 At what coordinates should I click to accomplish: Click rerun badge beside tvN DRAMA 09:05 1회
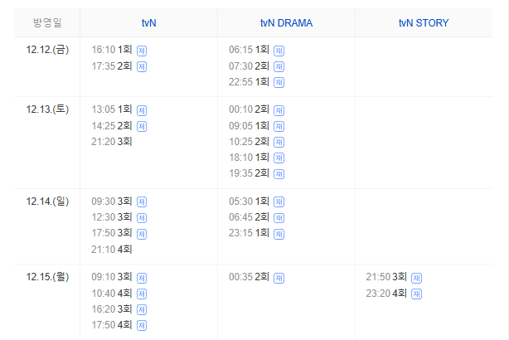279,126
